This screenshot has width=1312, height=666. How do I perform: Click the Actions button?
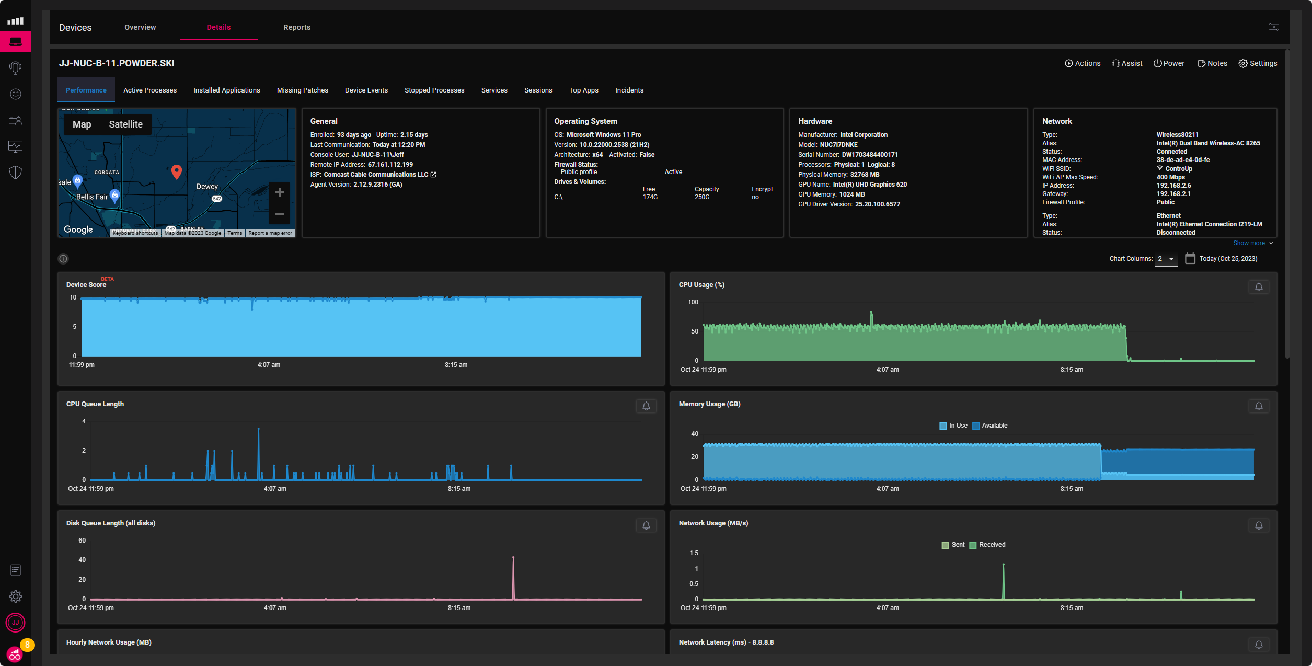tap(1083, 63)
